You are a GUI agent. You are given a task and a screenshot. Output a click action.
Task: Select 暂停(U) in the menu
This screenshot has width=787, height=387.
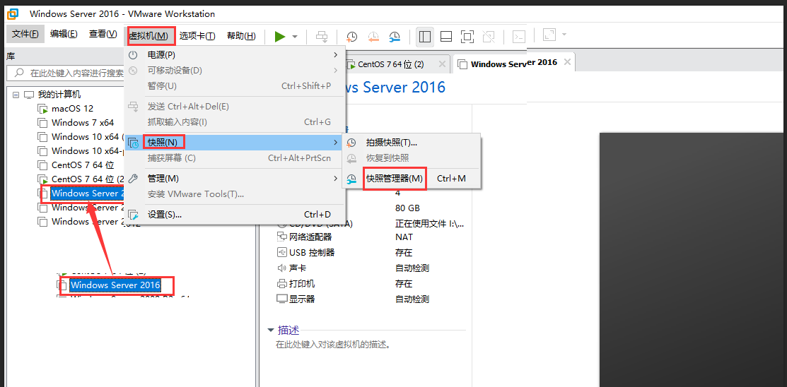tap(235, 85)
